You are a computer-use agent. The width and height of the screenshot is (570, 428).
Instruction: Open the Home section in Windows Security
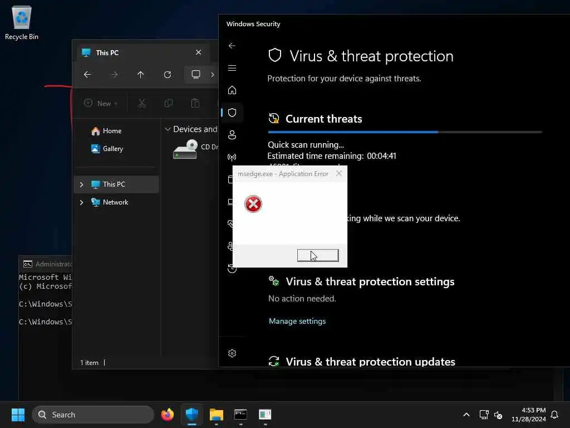point(232,90)
